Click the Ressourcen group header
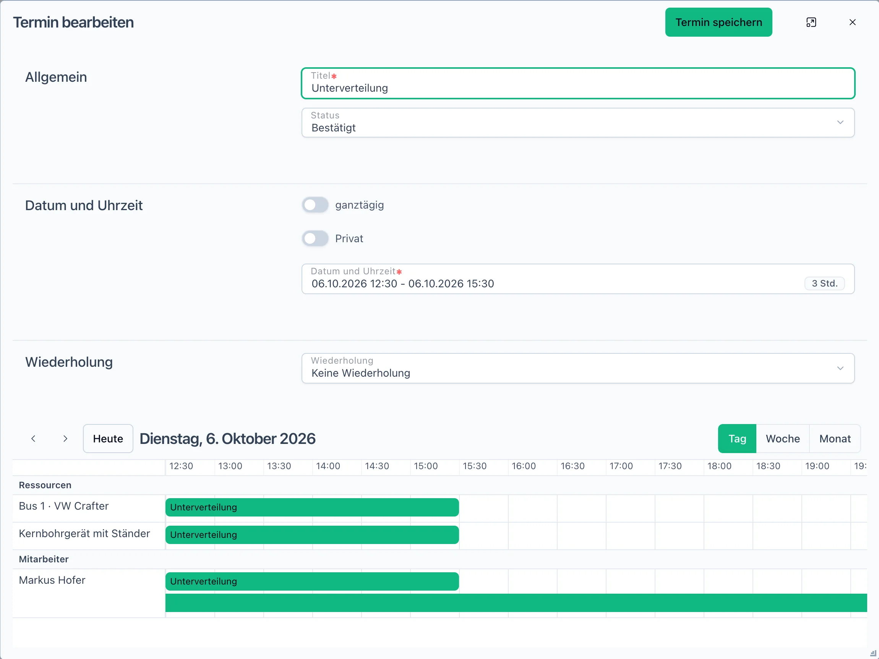 (x=45, y=485)
